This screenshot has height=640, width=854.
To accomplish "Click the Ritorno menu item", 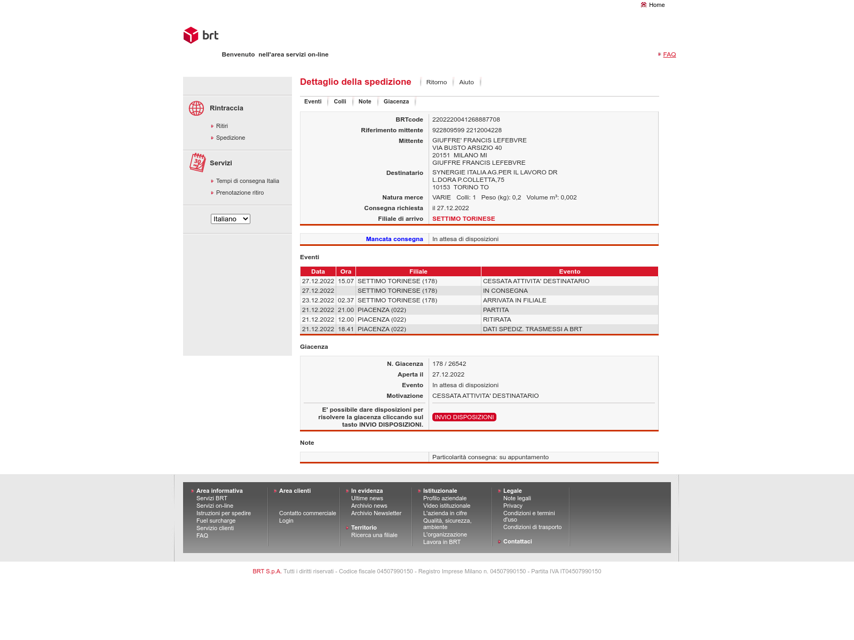I will [x=437, y=82].
